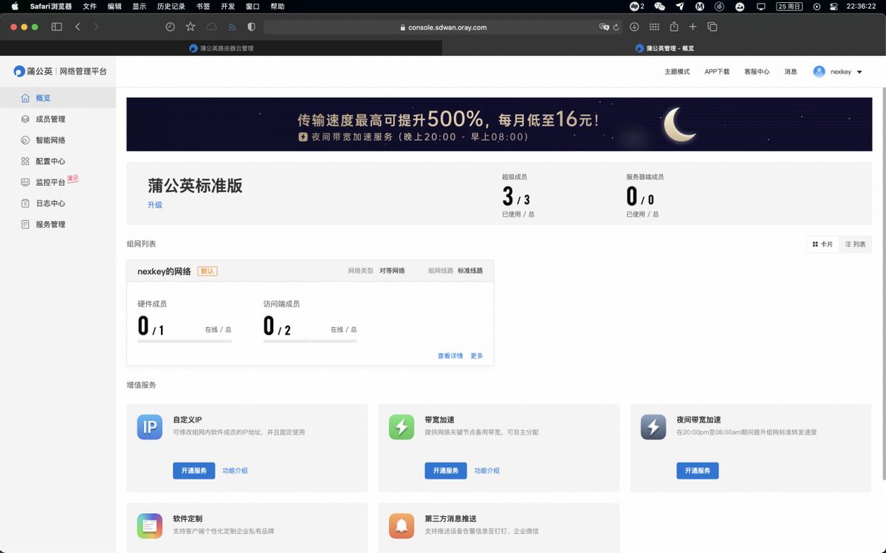
Task: Show Safari tab overview
Action: 712,27
